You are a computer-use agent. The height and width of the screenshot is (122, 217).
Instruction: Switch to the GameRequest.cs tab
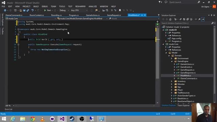tap(114, 15)
